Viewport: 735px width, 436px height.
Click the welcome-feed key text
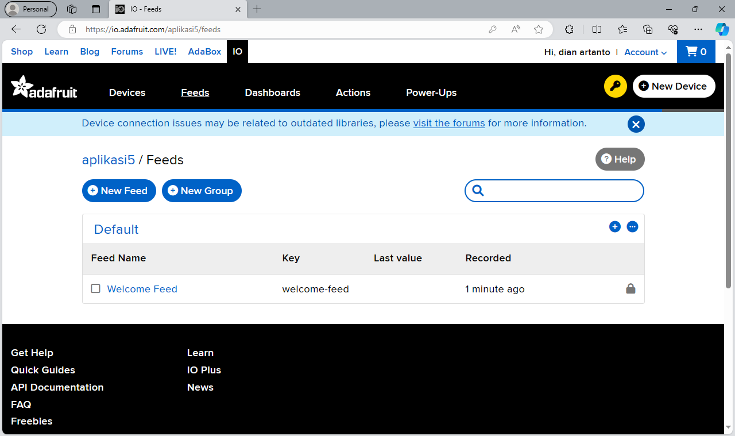[315, 289]
